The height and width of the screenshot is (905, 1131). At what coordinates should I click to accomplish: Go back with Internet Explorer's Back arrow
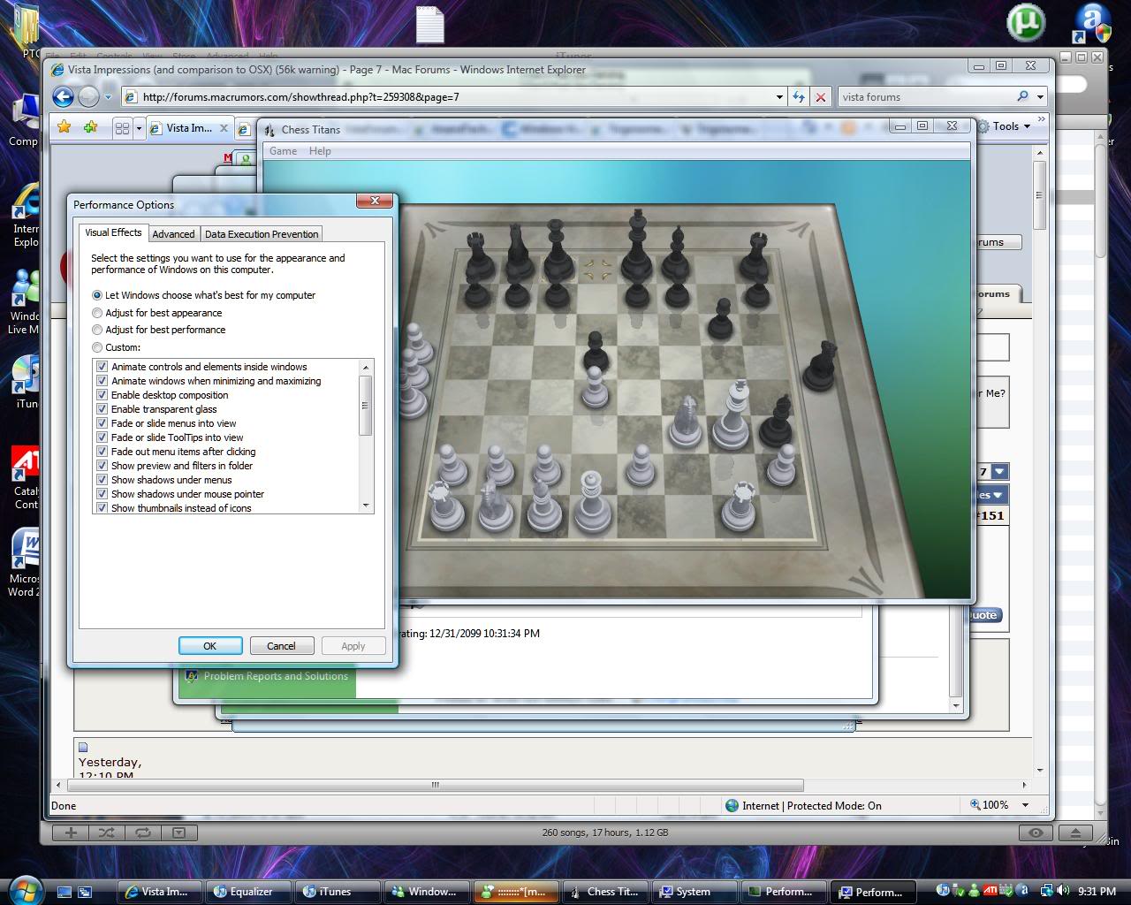pyautogui.click(x=63, y=96)
